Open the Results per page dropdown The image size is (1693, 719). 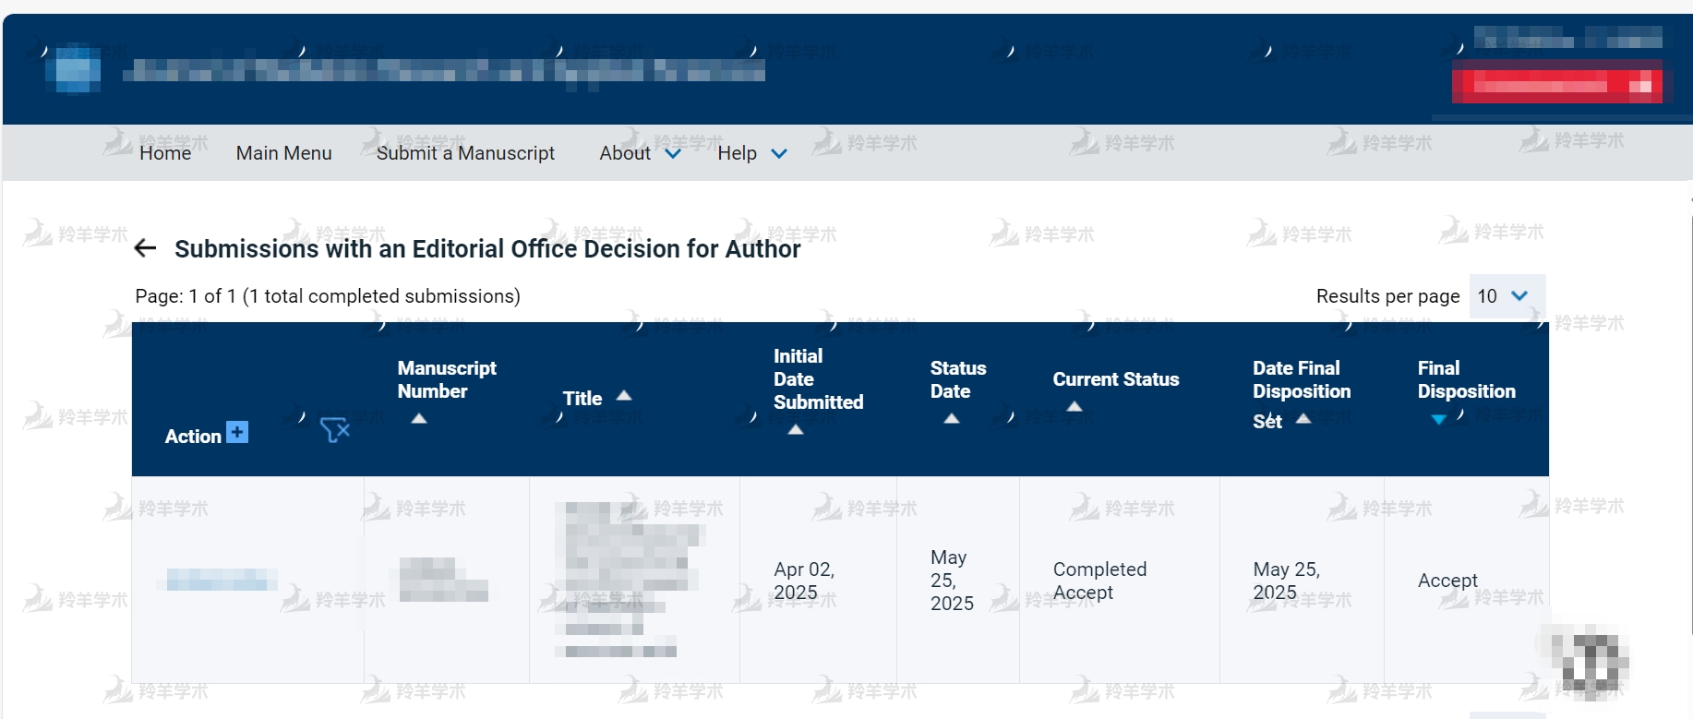click(x=1505, y=296)
